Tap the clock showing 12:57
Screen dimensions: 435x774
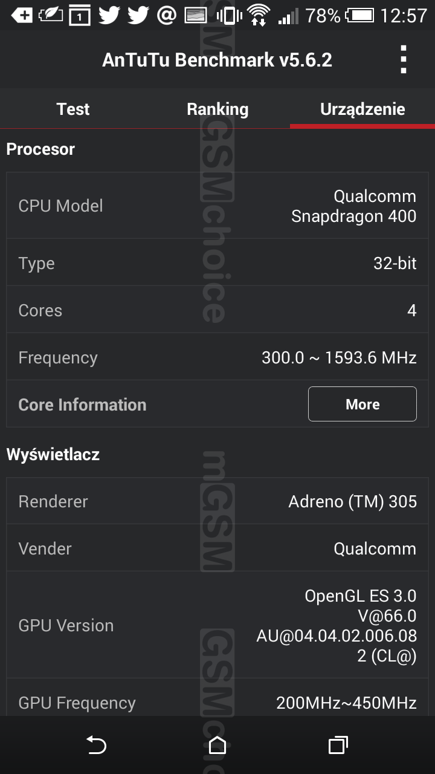tap(404, 15)
